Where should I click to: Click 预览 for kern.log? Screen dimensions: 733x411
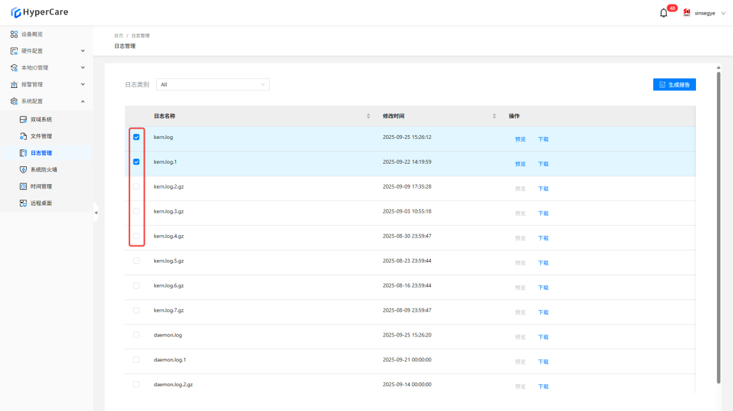(520, 139)
